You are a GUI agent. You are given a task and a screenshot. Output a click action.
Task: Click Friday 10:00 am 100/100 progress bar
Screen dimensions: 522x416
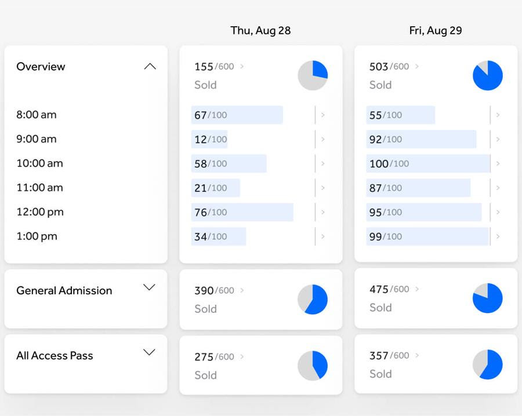point(428,163)
